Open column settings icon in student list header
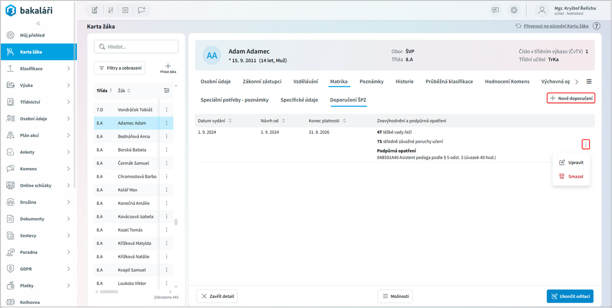This screenshot has height=308, width=612. tap(167, 91)
